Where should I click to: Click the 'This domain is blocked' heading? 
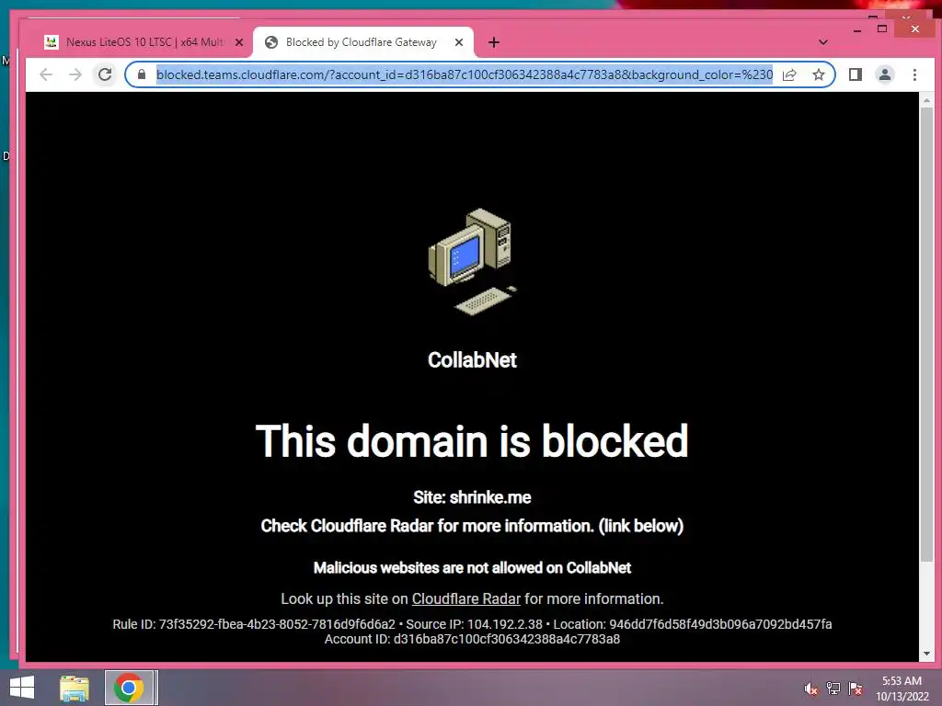click(472, 440)
